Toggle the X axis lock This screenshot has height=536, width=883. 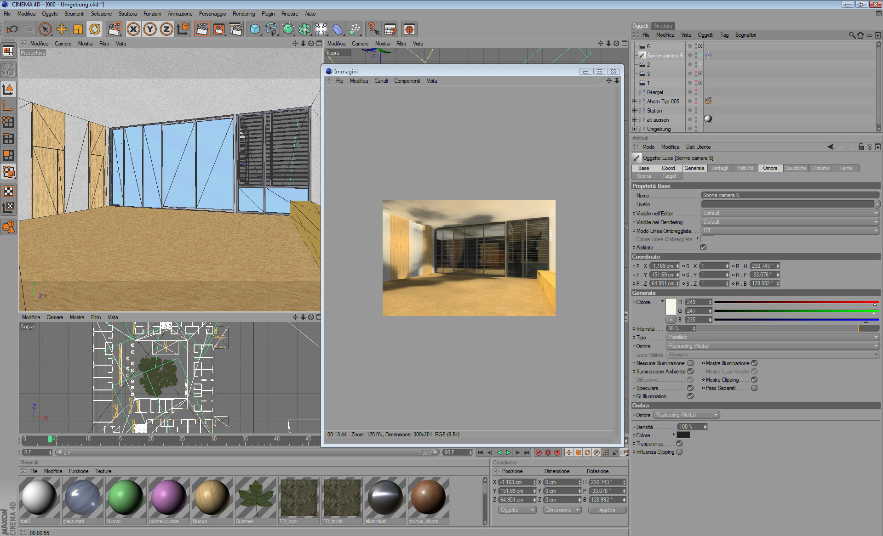pos(133,29)
